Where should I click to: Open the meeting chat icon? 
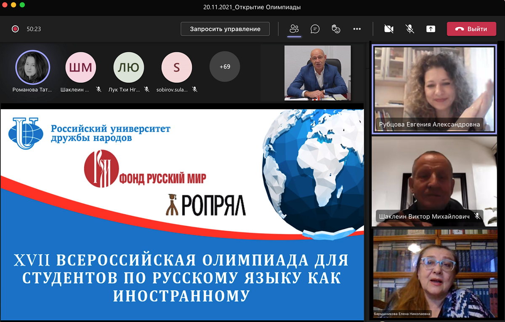coord(315,29)
